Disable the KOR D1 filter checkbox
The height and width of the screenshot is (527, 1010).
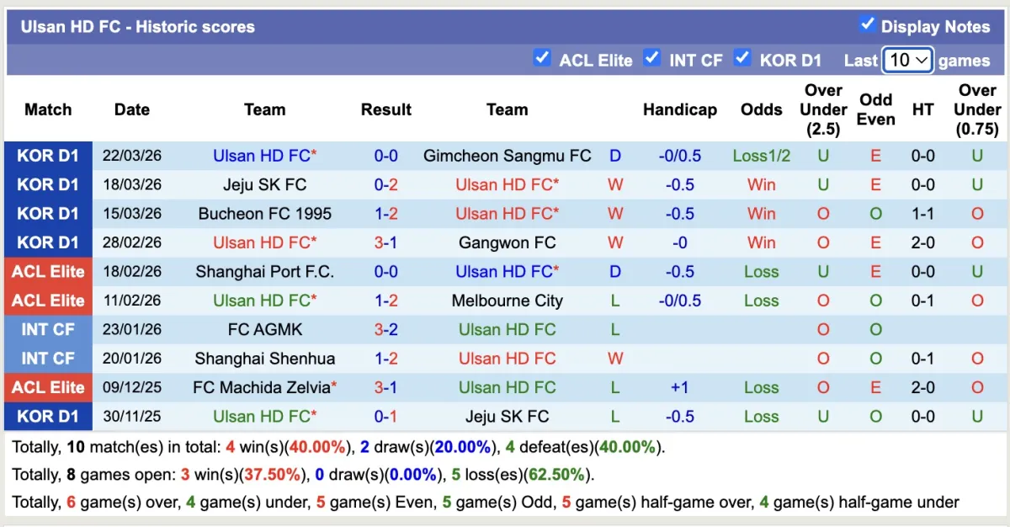pos(742,58)
